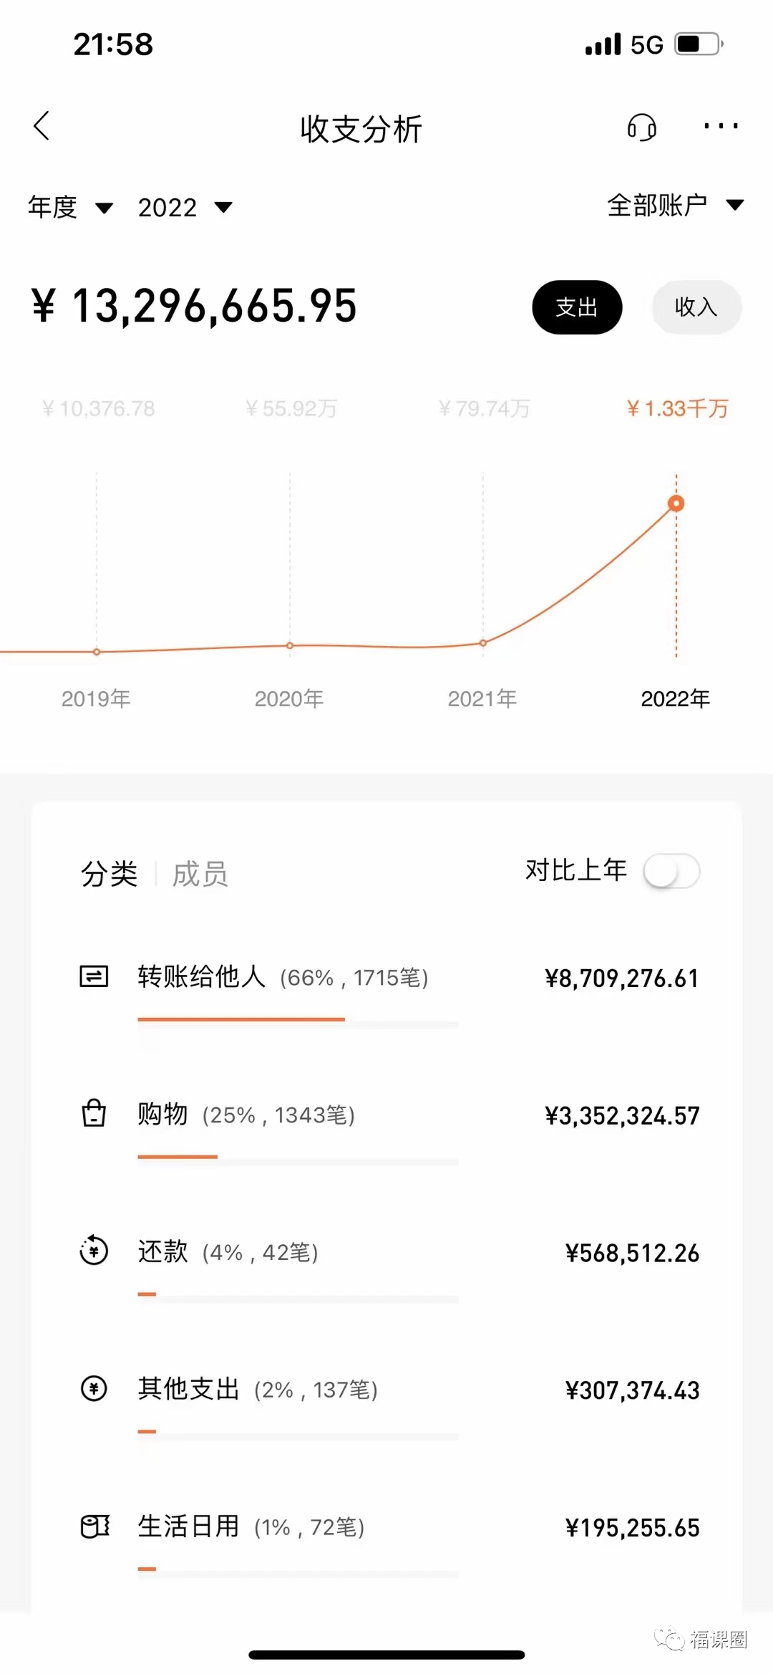
Task: Select the 分类 category tab
Action: (109, 874)
